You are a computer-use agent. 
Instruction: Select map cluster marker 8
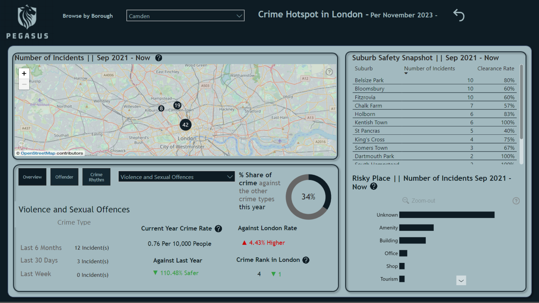[x=161, y=109]
